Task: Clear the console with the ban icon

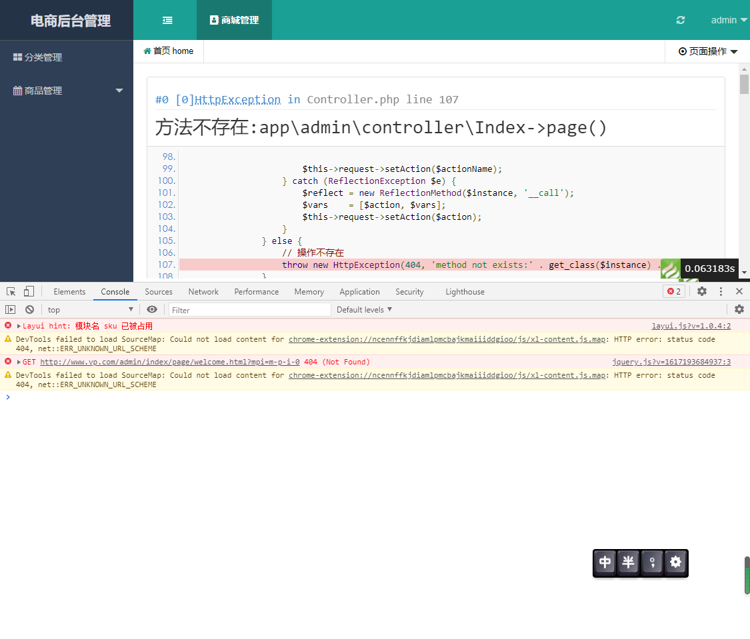Action: click(x=29, y=310)
